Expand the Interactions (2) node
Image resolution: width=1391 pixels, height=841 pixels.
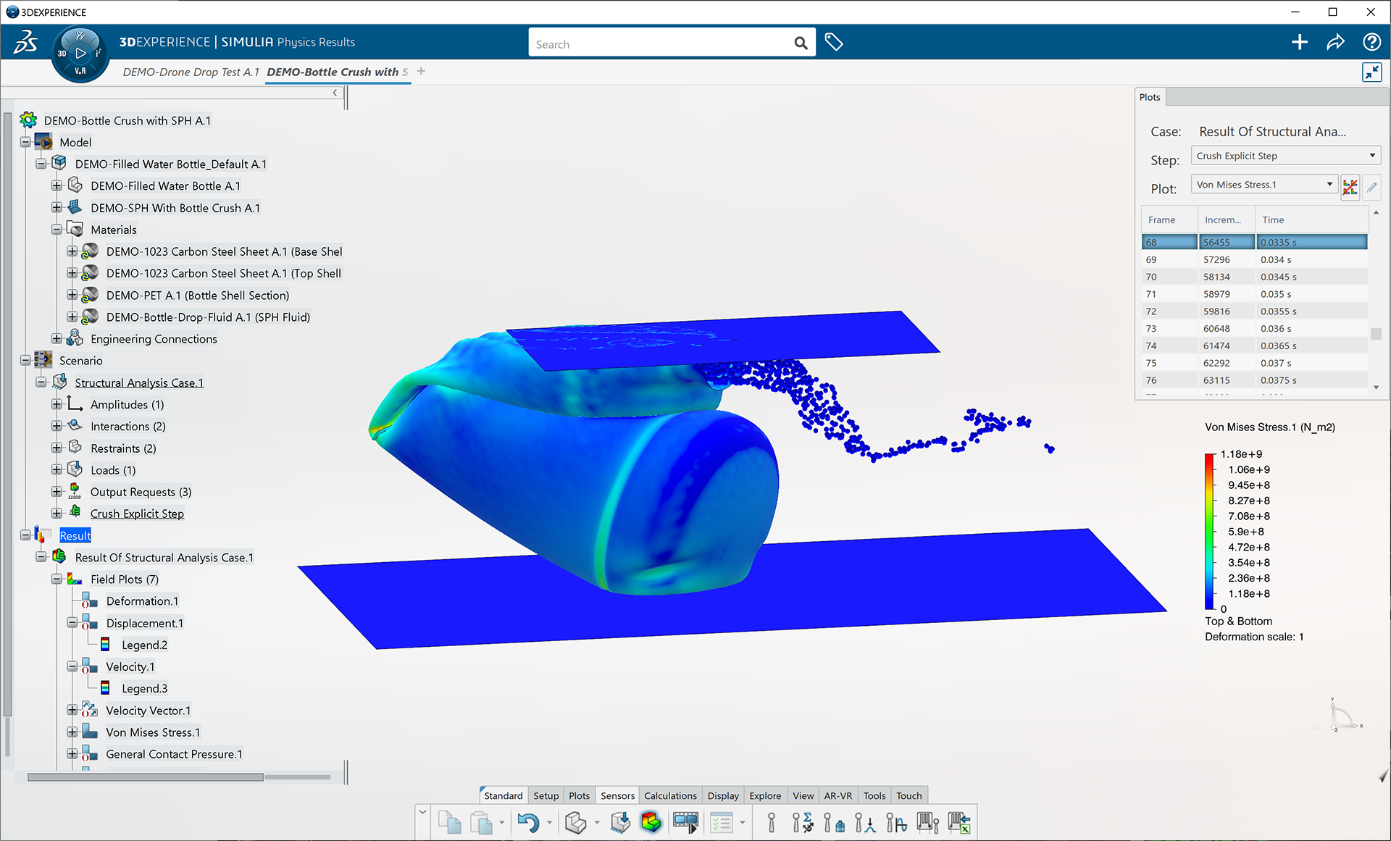(57, 426)
